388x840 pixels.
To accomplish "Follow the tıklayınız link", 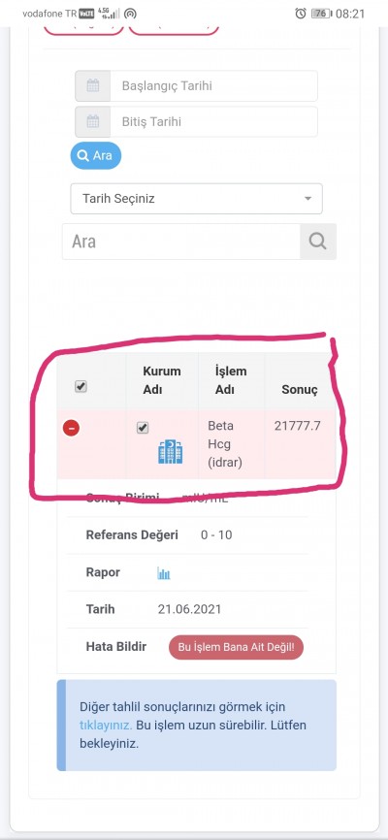I will pos(106,725).
